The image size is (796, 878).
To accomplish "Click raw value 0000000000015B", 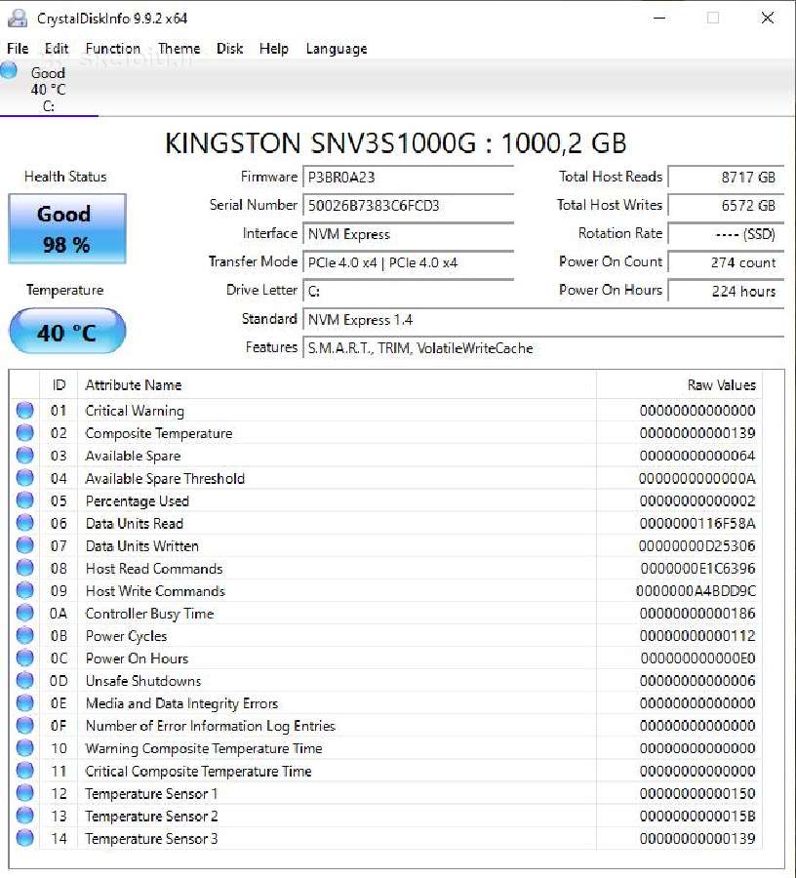I will [697, 816].
